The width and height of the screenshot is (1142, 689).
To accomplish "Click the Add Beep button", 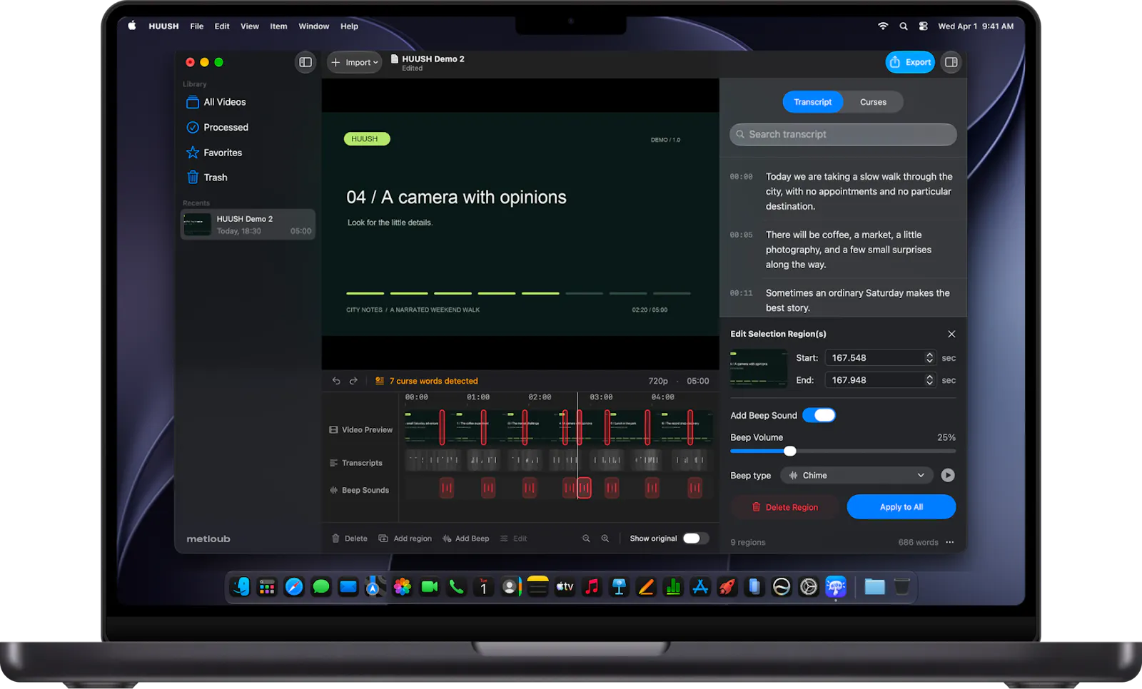I will [x=466, y=539].
